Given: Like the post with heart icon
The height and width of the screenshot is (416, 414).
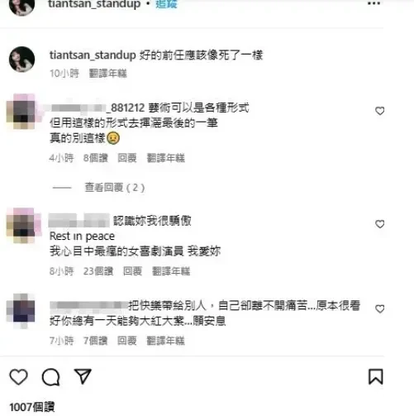Looking at the screenshot, I should pos(18,377).
